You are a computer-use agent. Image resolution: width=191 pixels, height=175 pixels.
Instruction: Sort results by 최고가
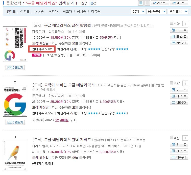click(67, 11)
